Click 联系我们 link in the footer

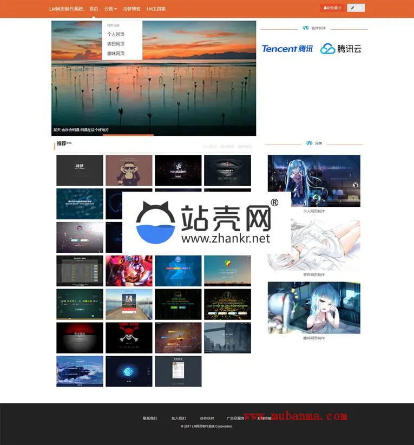pos(150,418)
